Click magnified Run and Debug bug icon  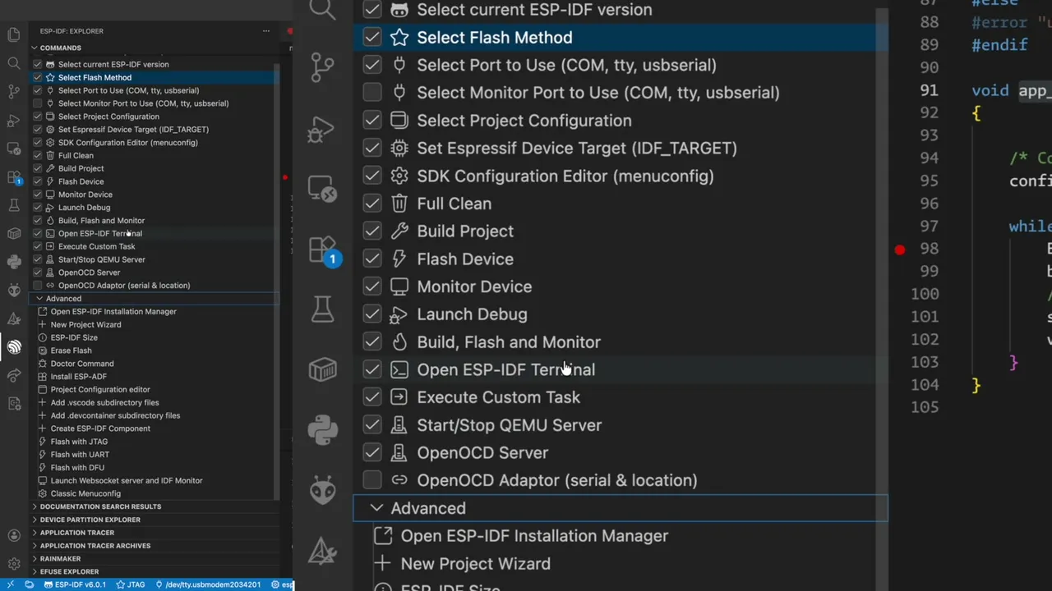322,129
